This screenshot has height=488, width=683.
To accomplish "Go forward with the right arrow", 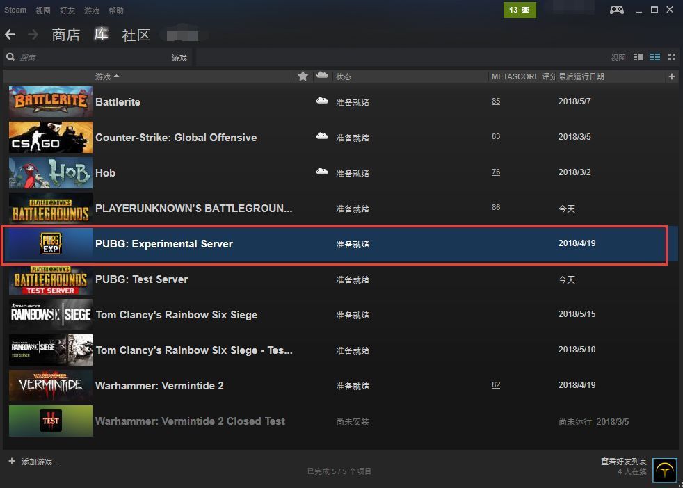I will point(33,34).
